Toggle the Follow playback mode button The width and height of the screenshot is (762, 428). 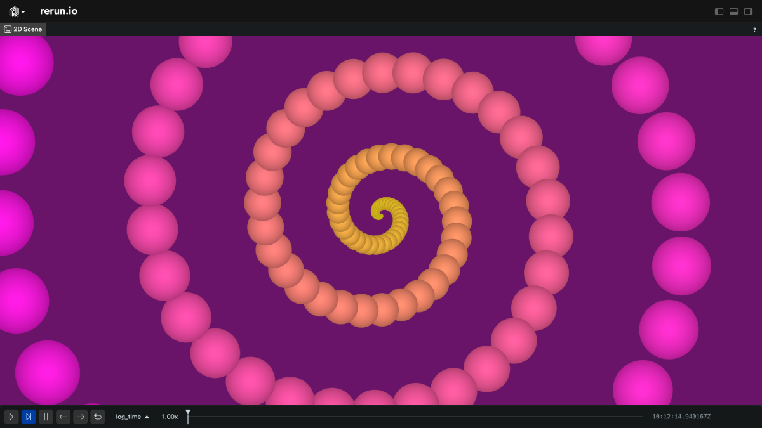29,417
